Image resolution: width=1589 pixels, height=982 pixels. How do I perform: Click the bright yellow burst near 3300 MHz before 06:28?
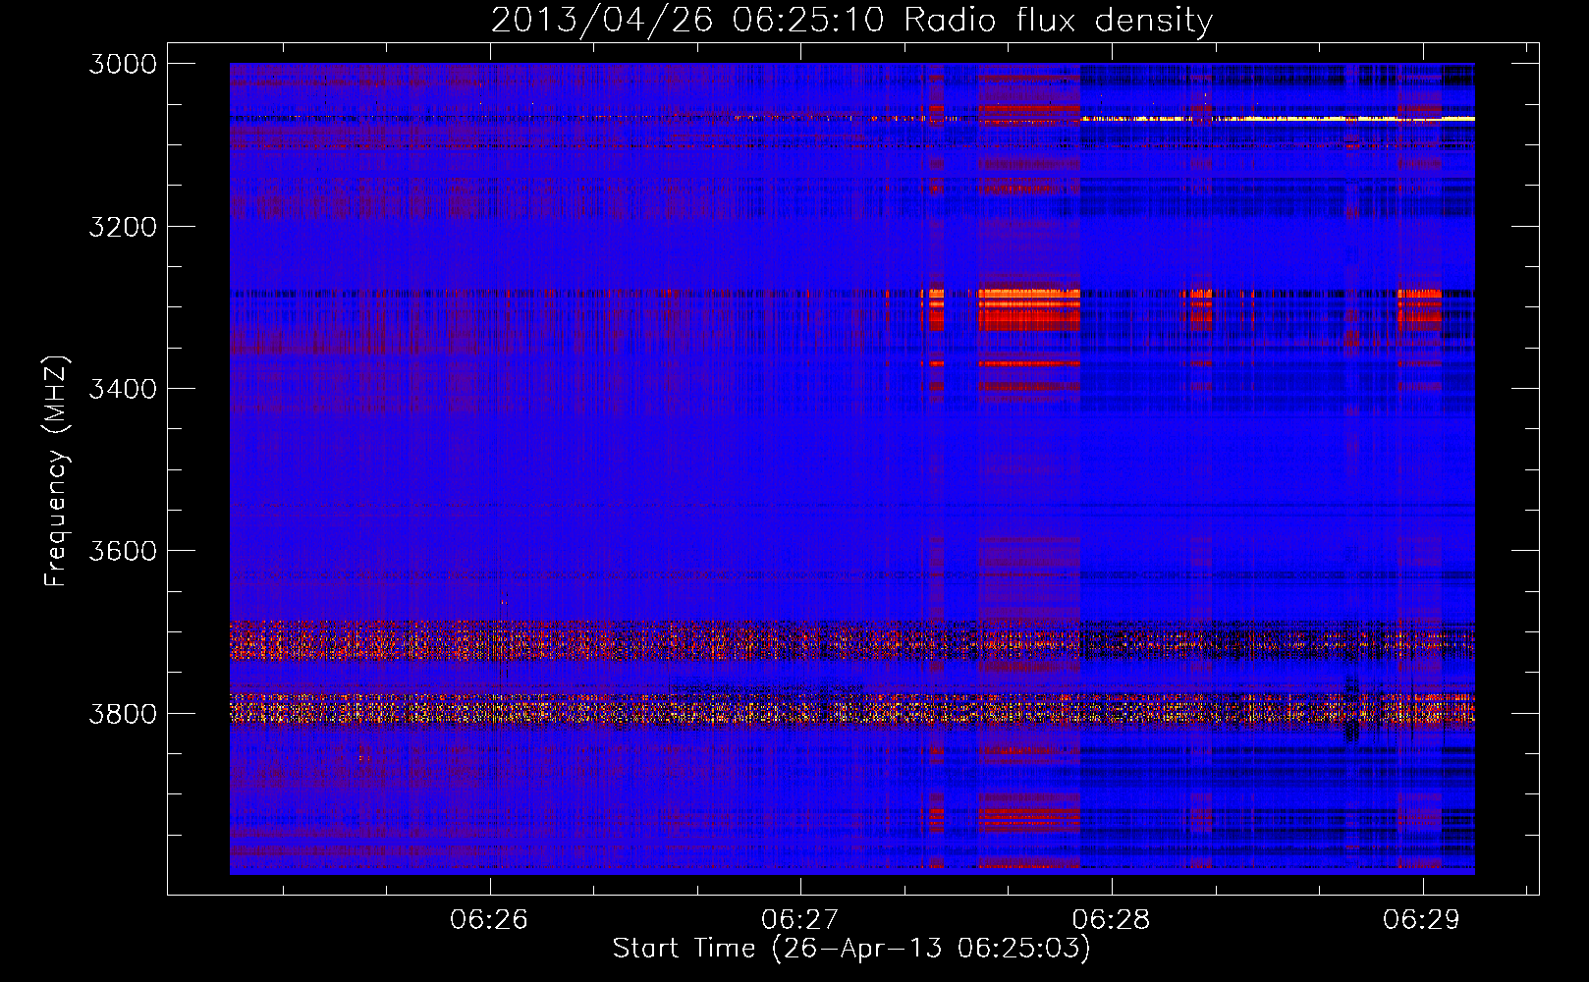[1028, 308]
